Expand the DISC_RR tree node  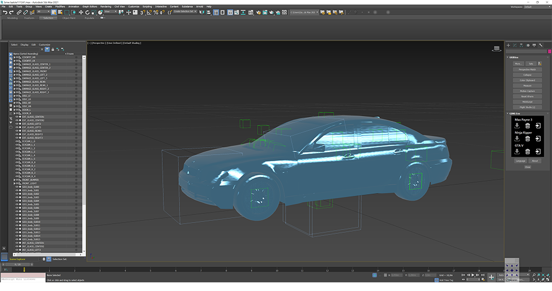tap(14, 106)
